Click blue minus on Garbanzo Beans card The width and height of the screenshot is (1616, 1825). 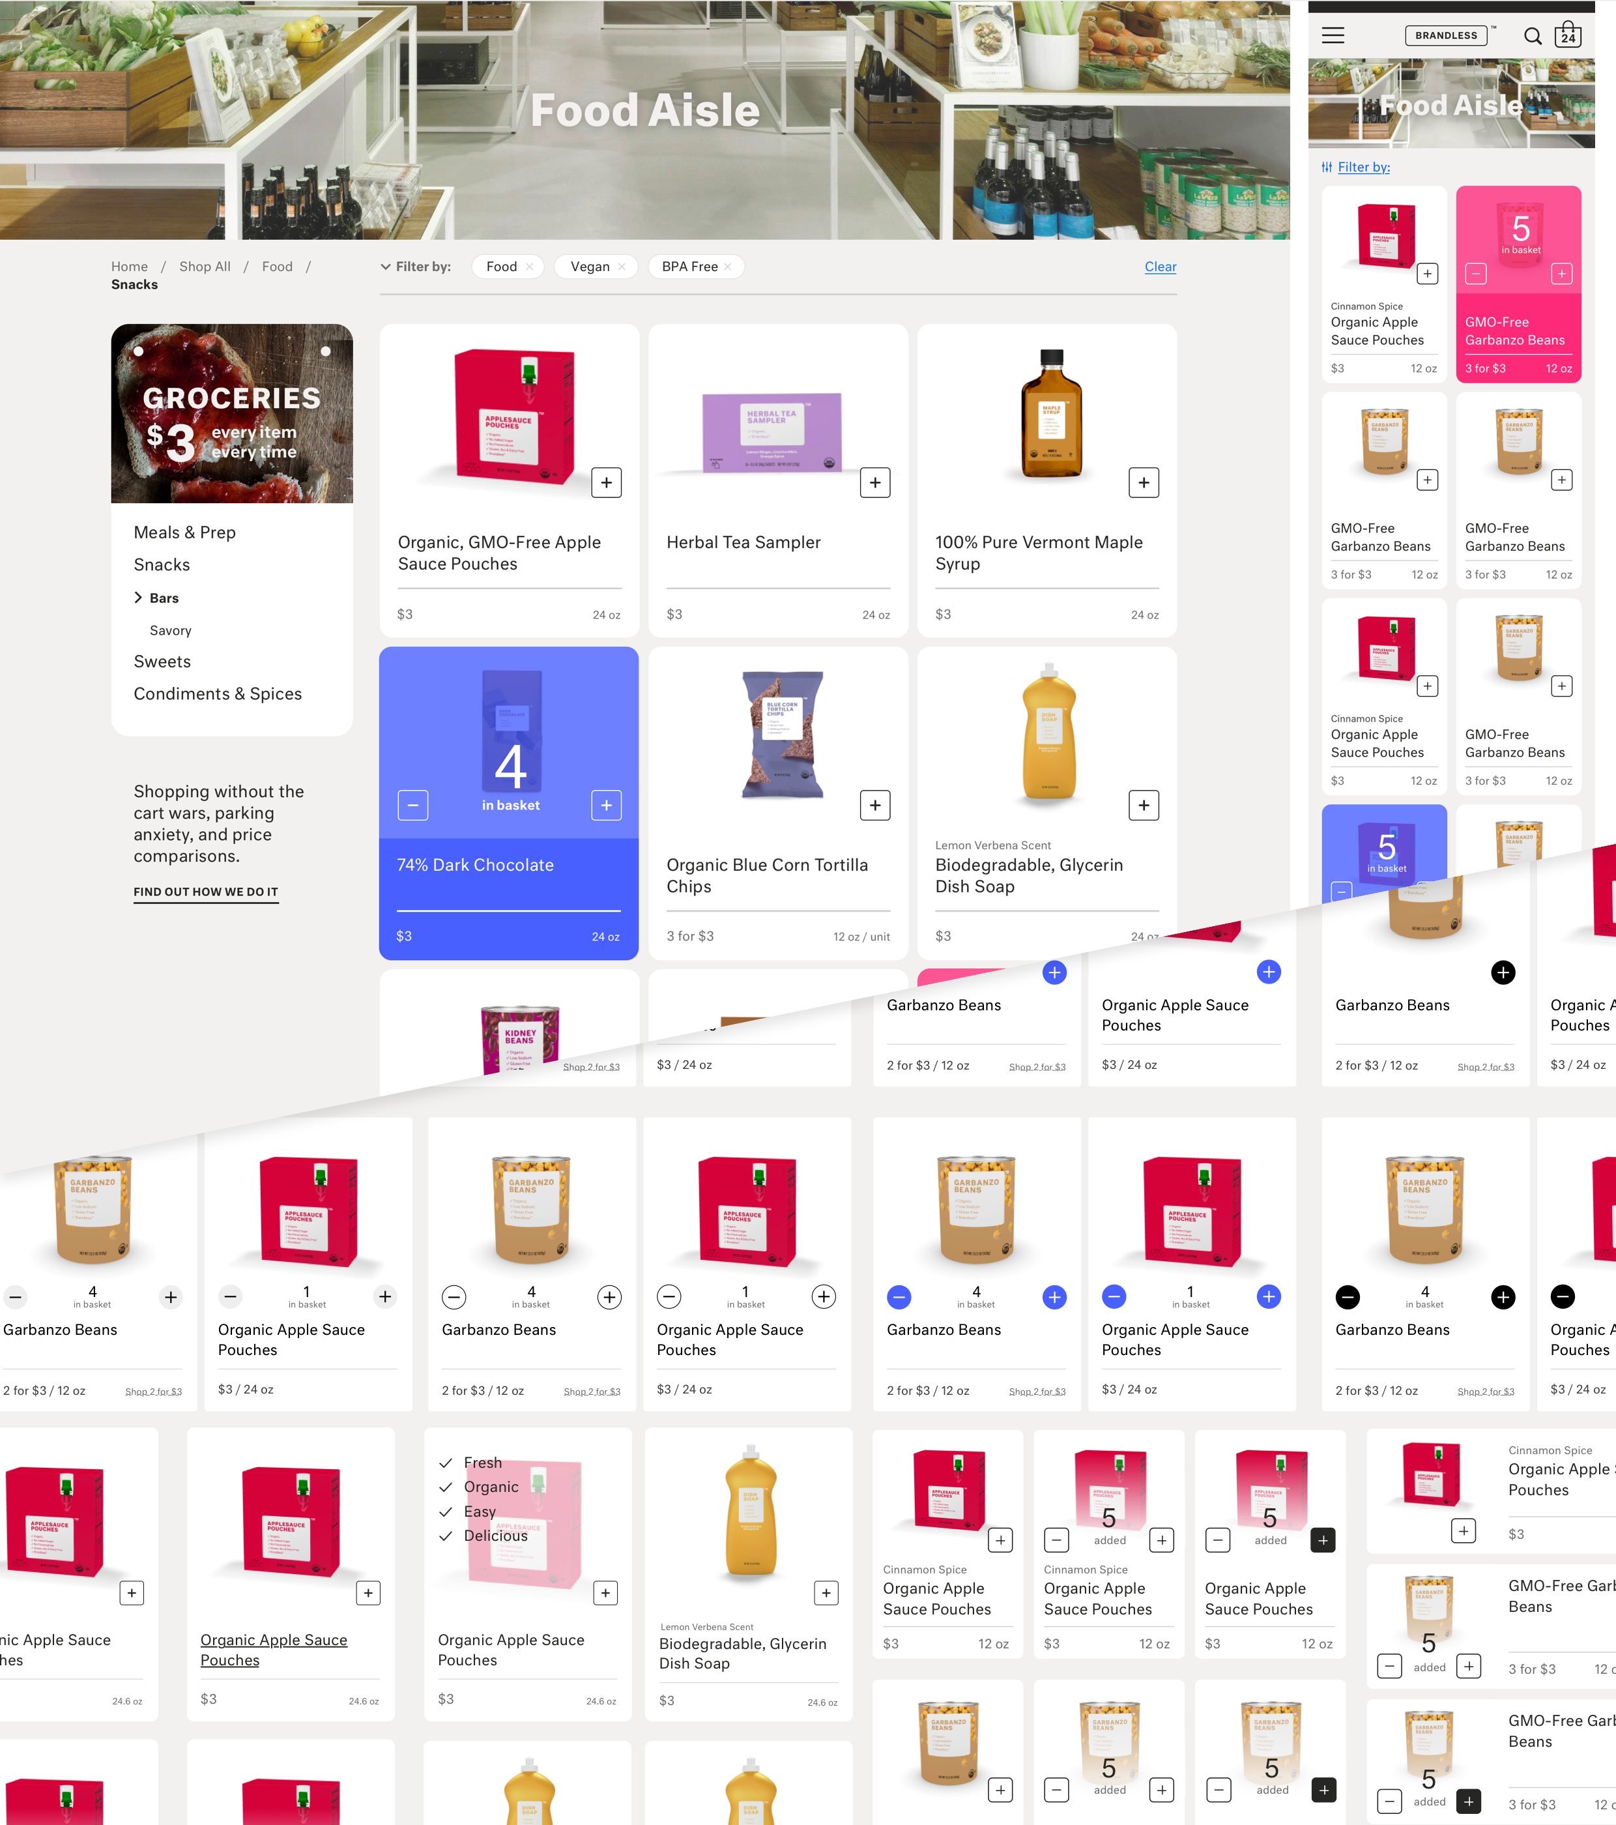(899, 1296)
